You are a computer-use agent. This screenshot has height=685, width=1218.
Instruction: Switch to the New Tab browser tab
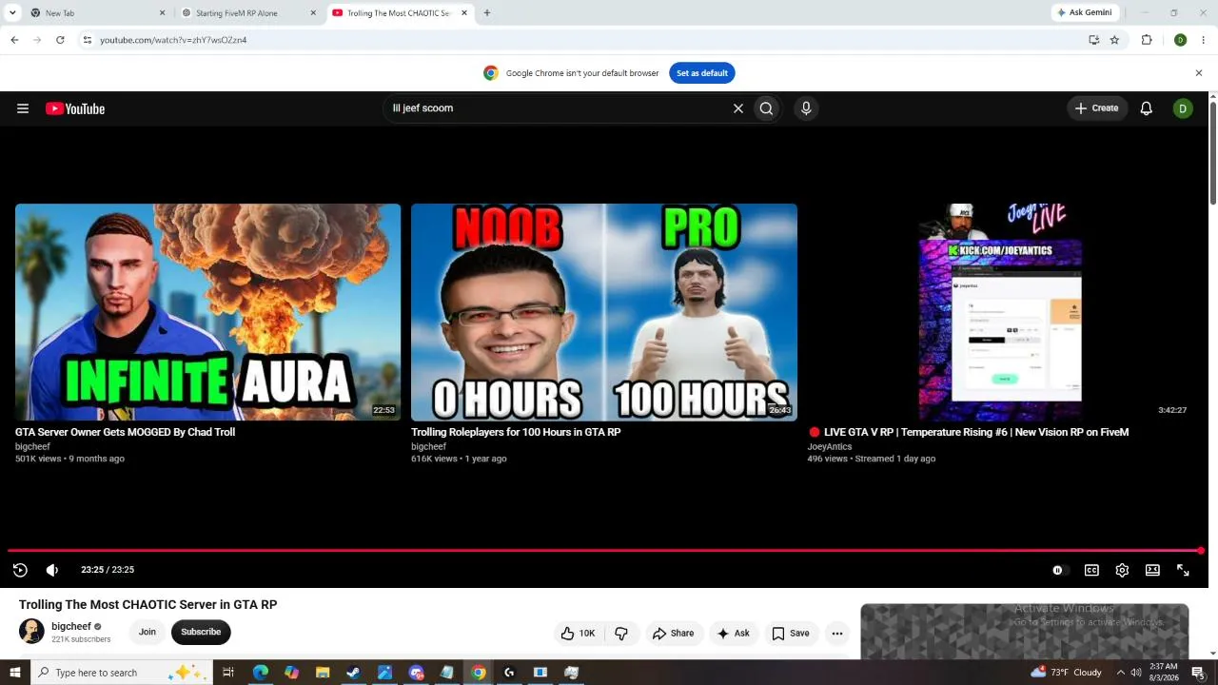click(98, 13)
